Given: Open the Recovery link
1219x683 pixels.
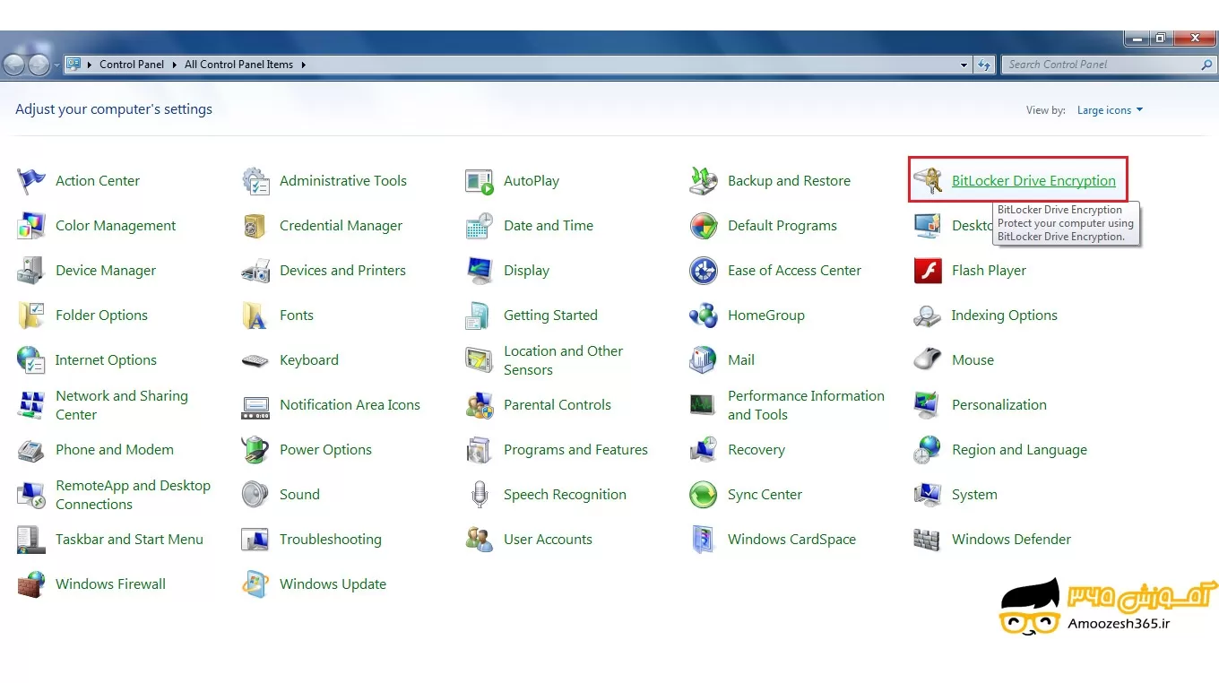Looking at the screenshot, I should 756,450.
